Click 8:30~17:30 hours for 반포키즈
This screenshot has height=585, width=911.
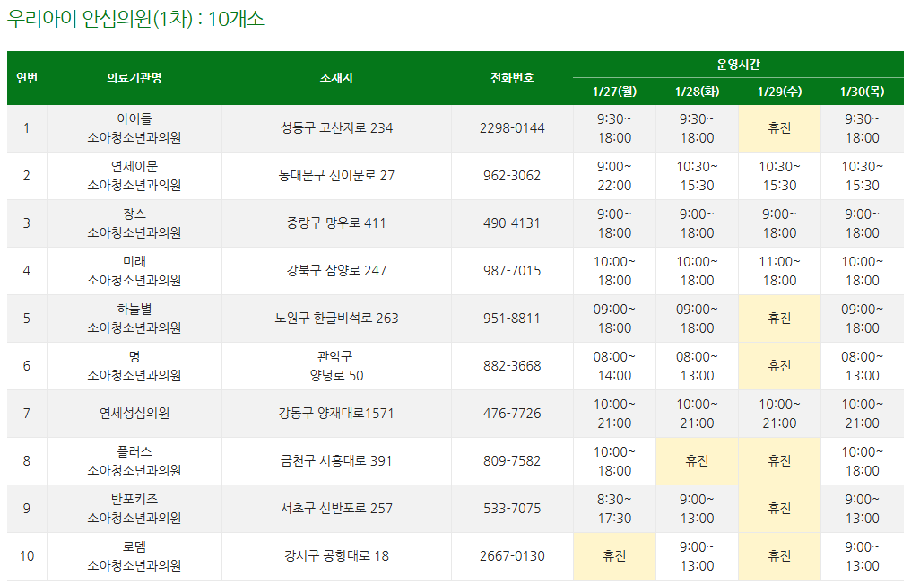(614, 509)
